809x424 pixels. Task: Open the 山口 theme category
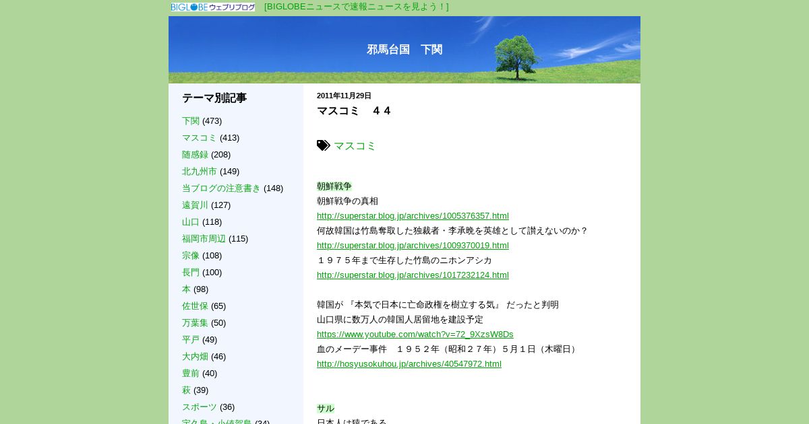coord(191,222)
